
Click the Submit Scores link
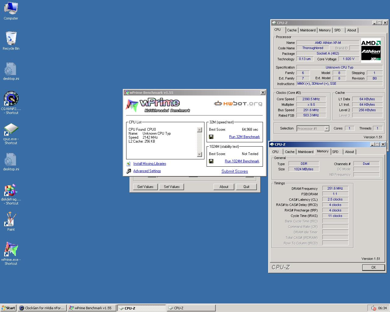point(235,171)
